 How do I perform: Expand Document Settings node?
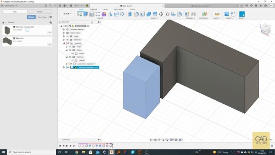[x=64, y=29]
